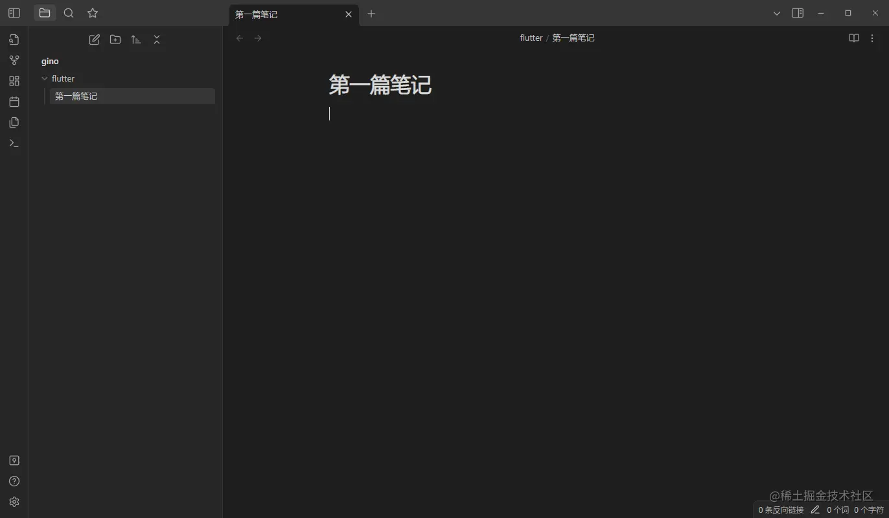Image resolution: width=889 pixels, height=518 pixels.
Task: Click the 0 个词 word count
Action: pyautogui.click(x=838, y=510)
